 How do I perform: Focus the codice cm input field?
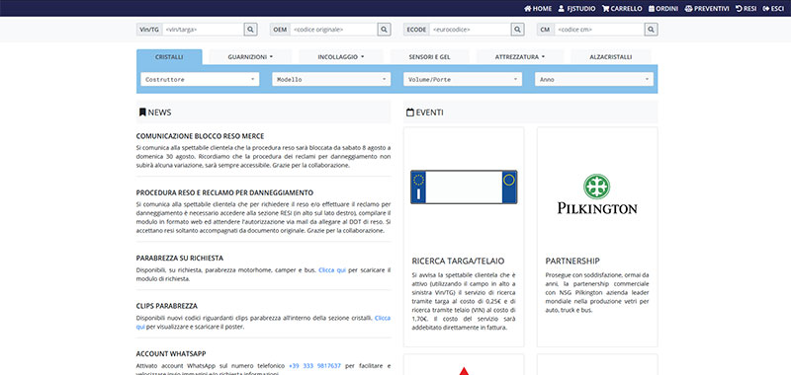pos(599,30)
